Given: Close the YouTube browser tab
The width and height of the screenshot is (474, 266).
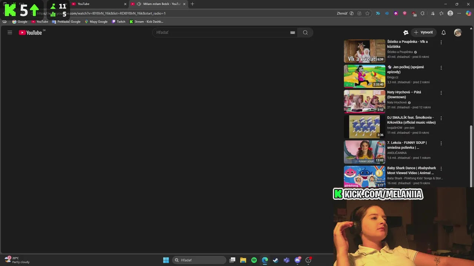Looking at the screenshot, I should pyautogui.click(x=125, y=4).
